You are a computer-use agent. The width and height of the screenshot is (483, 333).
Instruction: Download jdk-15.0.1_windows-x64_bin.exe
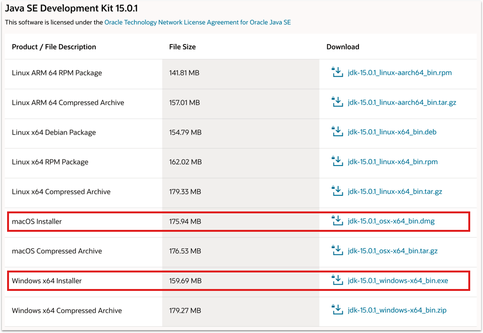(398, 280)
